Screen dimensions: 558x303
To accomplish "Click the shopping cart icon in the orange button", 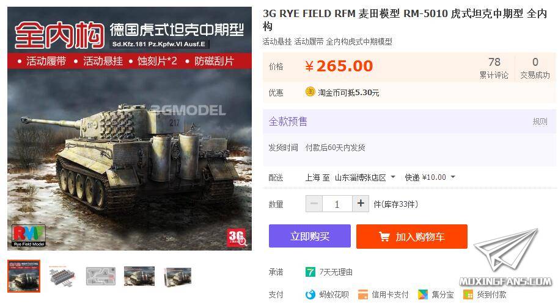I will point(384,237).
